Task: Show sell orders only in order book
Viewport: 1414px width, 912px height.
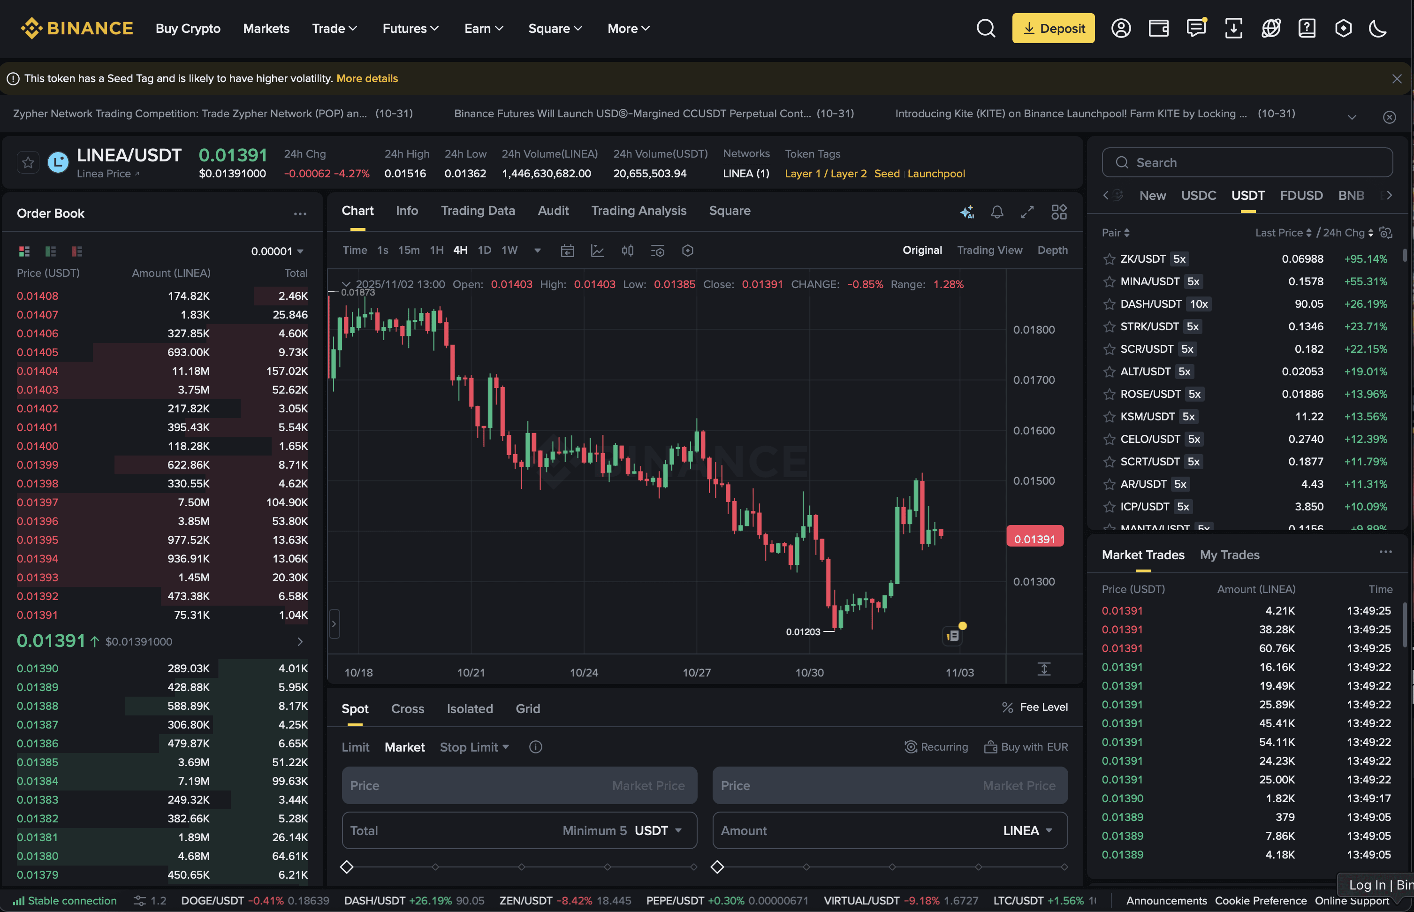Action: (x=77, y=251)
